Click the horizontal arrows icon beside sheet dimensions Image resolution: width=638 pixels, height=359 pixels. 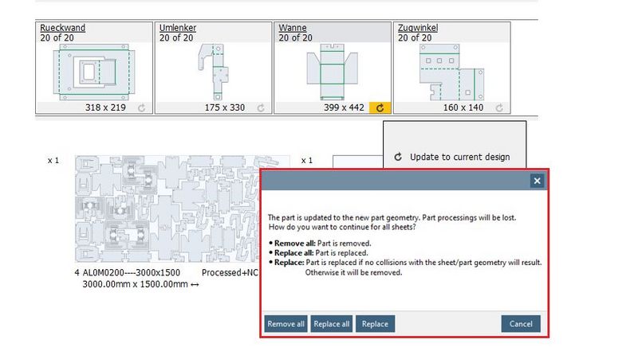(x=195, y=284)
